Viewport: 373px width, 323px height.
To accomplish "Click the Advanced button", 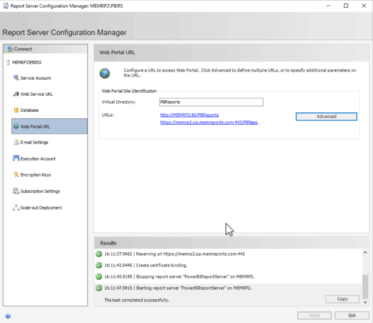I will [x=326, y=116].
